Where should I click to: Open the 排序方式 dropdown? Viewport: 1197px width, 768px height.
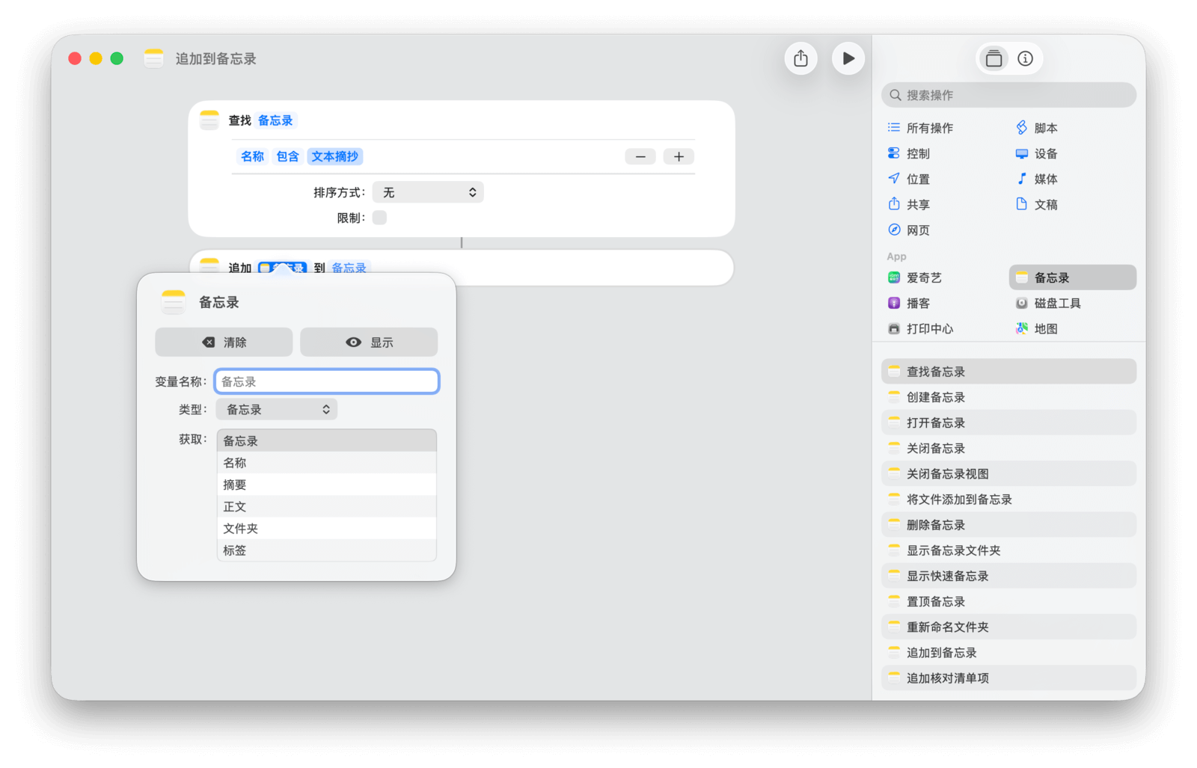428,192
